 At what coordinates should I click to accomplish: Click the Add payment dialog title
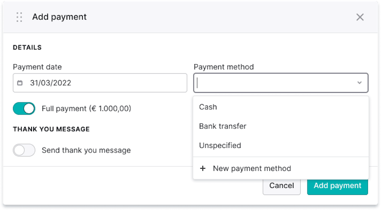(59, 17)
